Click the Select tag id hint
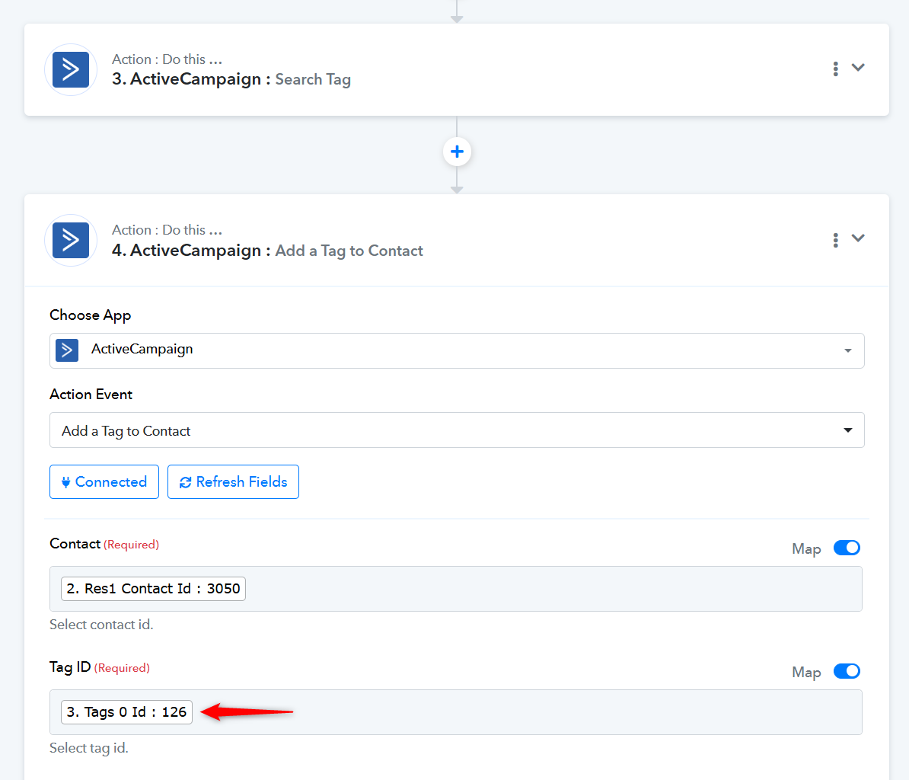This screenshot has width=909, height=780. (89, 748)
